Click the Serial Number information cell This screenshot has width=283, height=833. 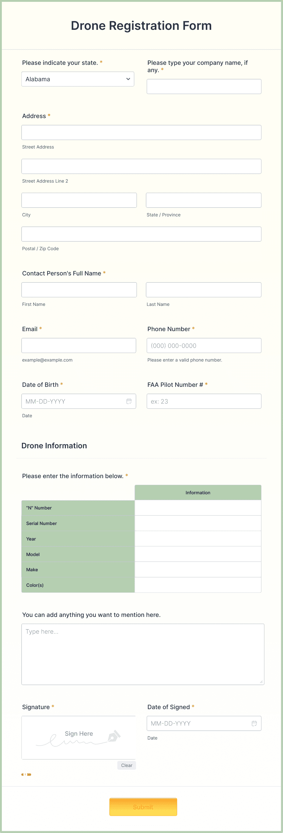[x=197, y=523]
